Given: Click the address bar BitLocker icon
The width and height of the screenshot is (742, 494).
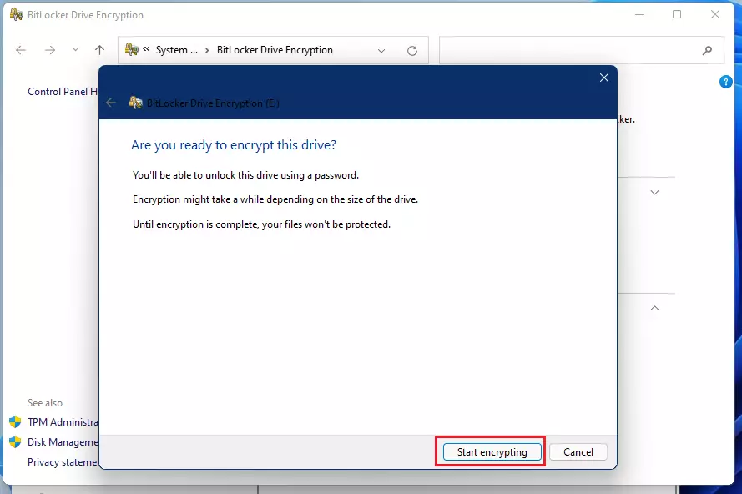Looking at the screenshot, I should click(132, 49).
